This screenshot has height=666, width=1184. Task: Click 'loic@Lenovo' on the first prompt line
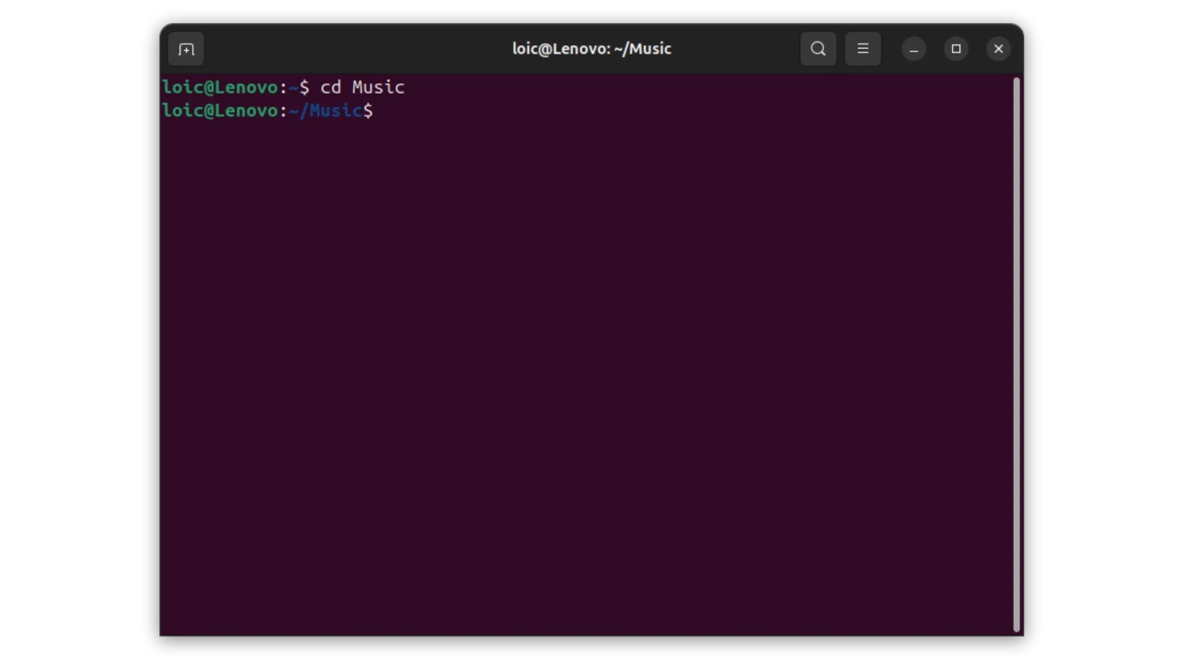point(220,87)
